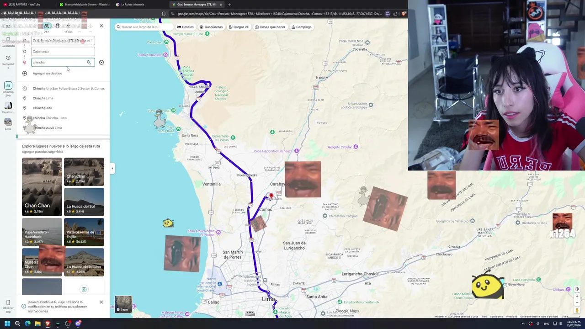The image size is (585, 329).
Task: Filter by Gasolineras chip
Action: pos(211,27)
